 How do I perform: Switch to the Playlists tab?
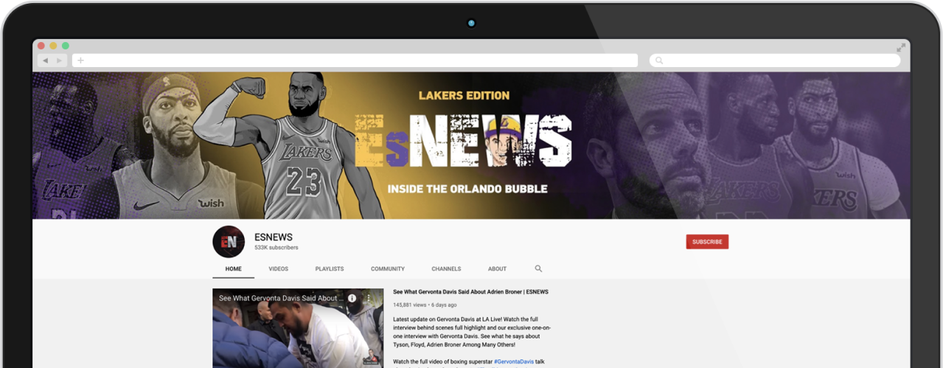pyautogui.click(x=330, y=269)
